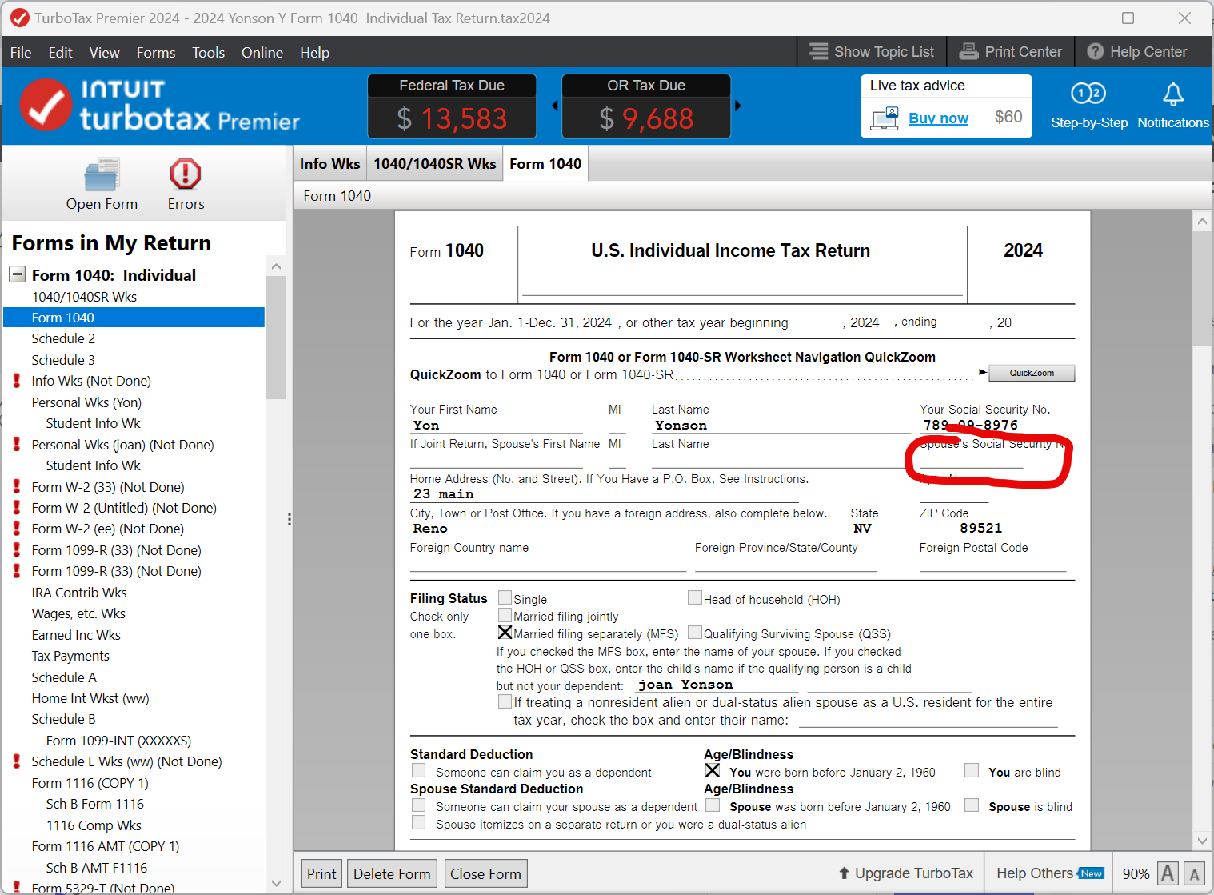Open the View menu
The height and width of the screenshot is (895, 1214).
[104, 52]
